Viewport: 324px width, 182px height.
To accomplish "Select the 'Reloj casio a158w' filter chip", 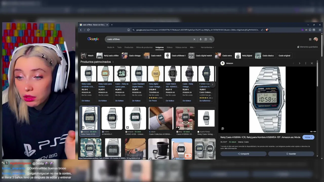I will (x=108, y=56).
